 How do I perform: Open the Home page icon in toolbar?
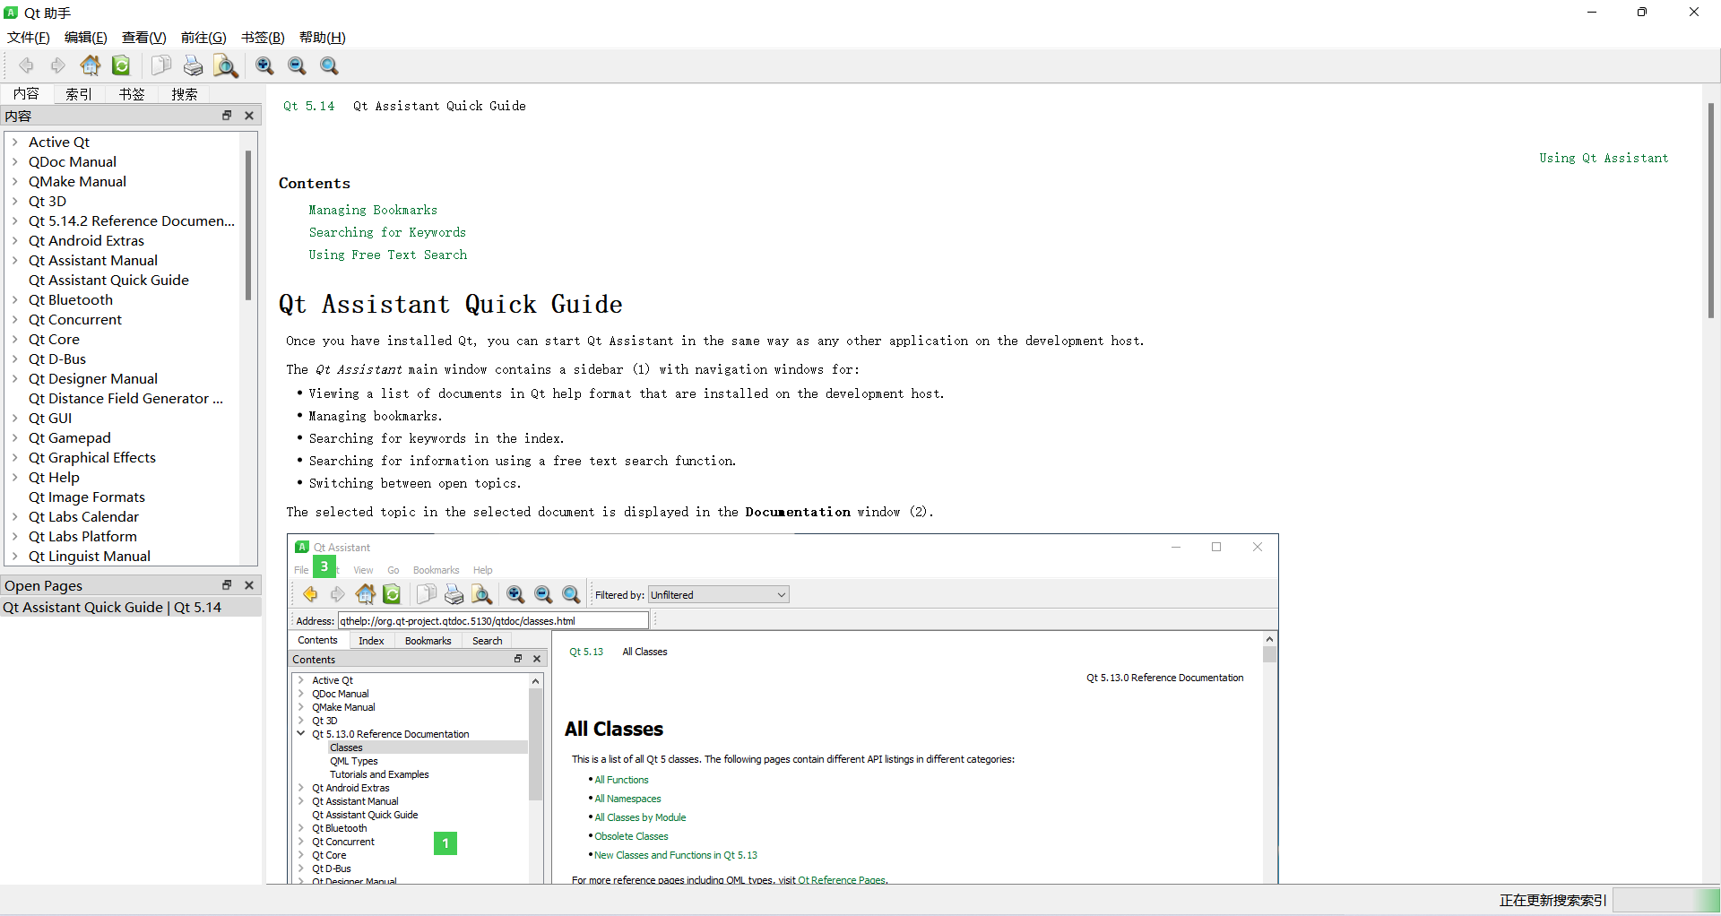click(x=91, y=65)
